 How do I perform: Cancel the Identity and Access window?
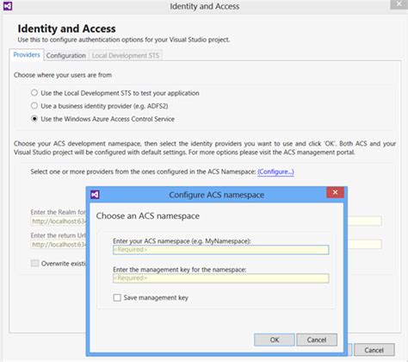[x=374, y=350]
